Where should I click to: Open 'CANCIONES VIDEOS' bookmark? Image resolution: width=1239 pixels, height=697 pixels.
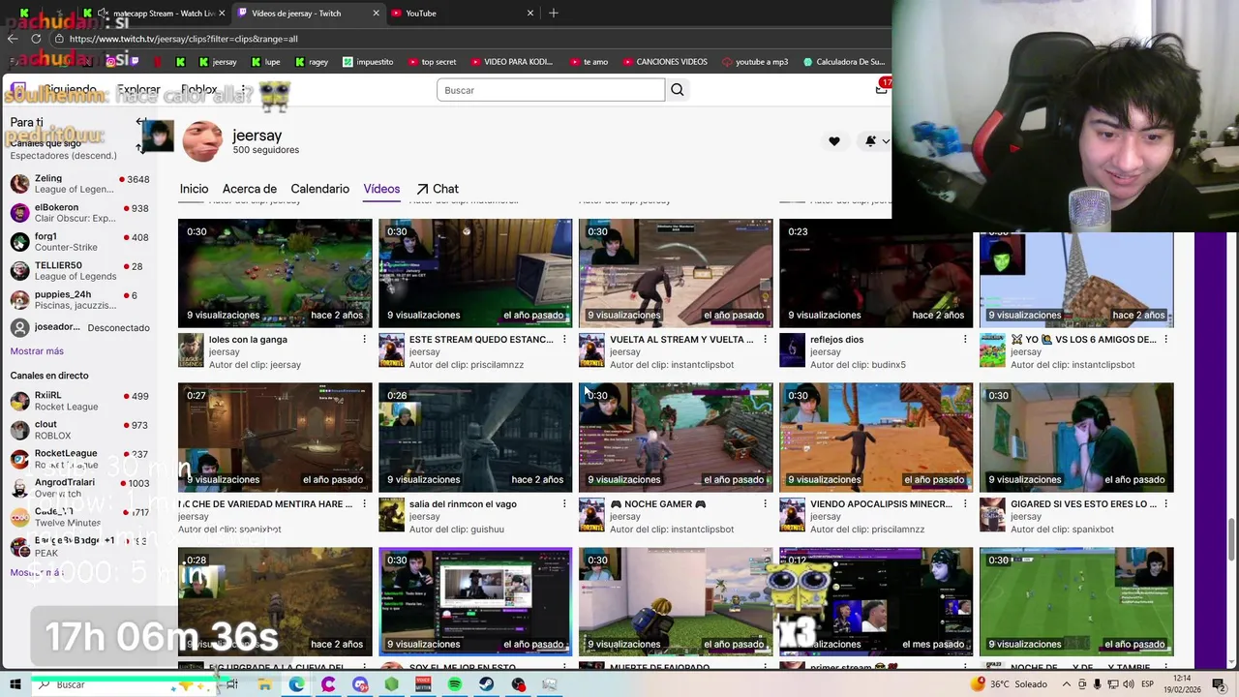pos(664,62)
